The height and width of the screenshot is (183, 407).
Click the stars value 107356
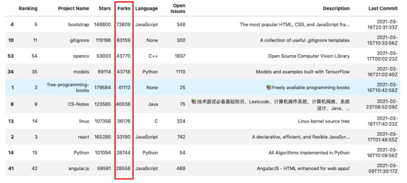(x=103, y=121)
